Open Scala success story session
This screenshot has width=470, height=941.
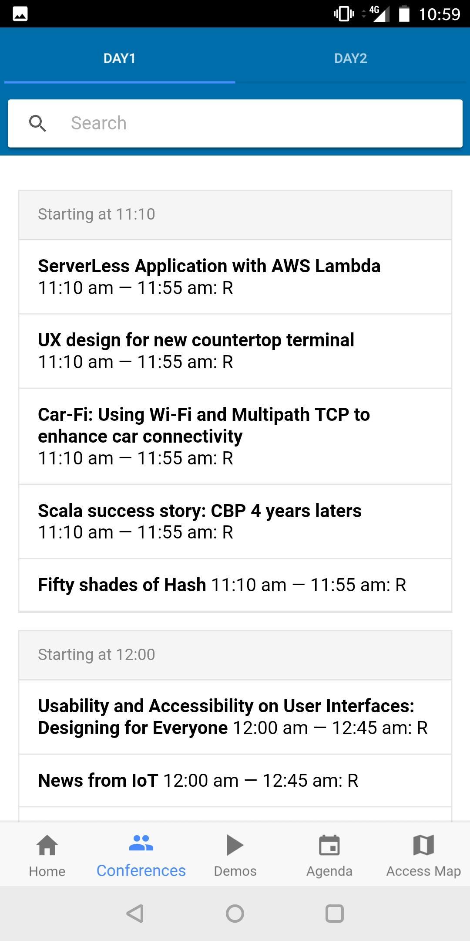coord(235,521)
